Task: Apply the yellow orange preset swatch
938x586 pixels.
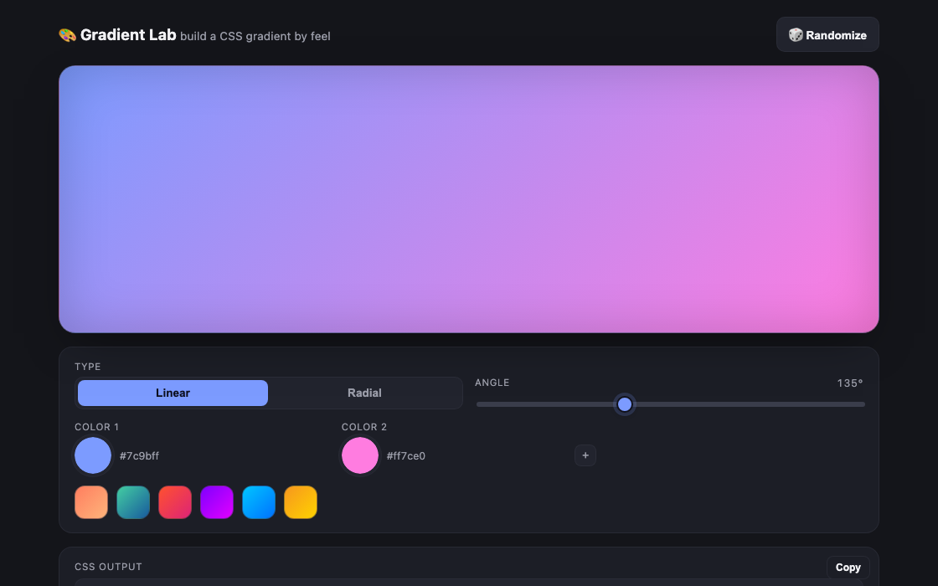Action: (301, 502)
